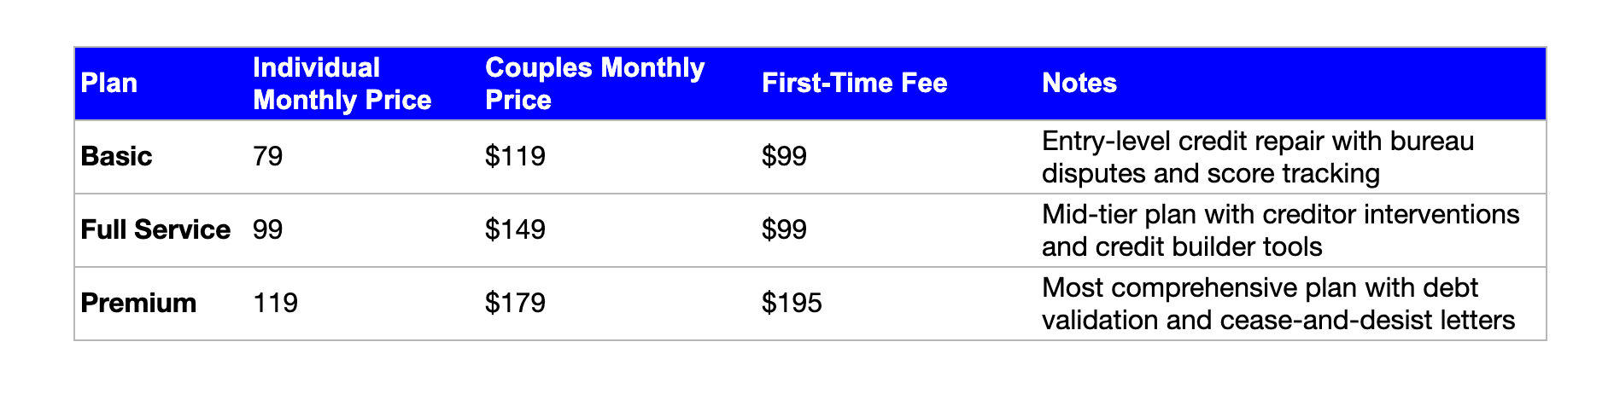The width and height of the screenshot is (1614, 394).
Task: Click the Plan column header
Action: pos(109,84)
